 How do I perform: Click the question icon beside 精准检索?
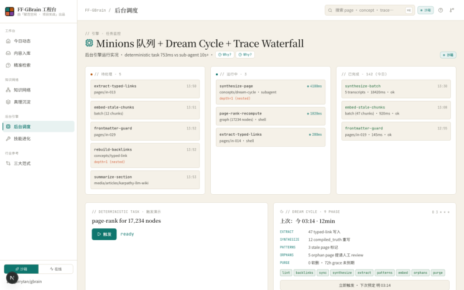[x=8, y=65]
